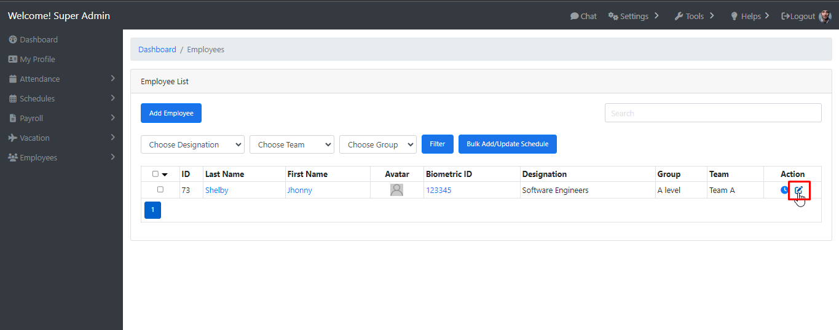This screenshot has height=330, width=839.
Task: Open the caret beside select-all checkbox
Action: point(165,175)
